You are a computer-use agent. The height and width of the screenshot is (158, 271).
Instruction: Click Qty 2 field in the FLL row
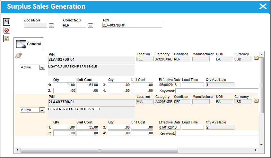(64, 91)
